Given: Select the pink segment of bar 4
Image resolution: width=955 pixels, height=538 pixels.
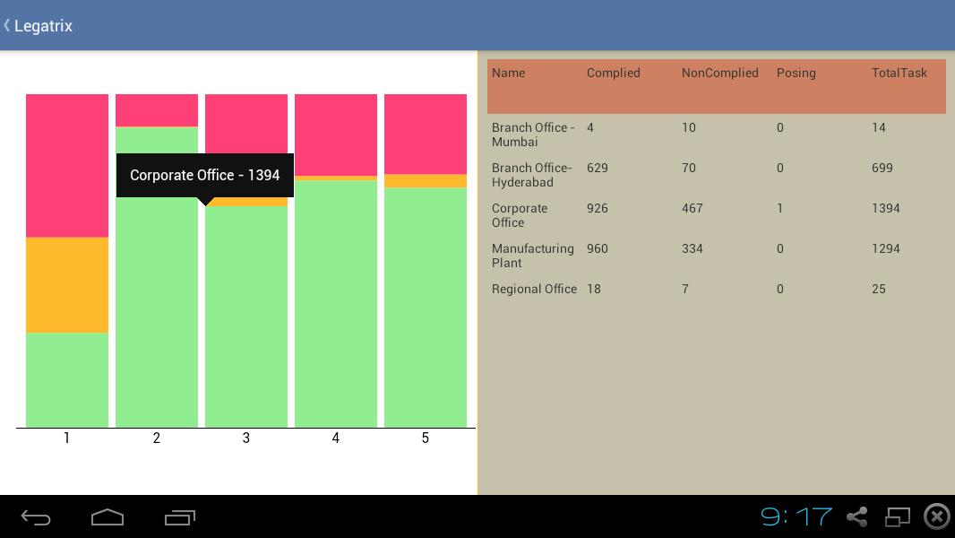Looking at the screenshot, I should point(336,135).
